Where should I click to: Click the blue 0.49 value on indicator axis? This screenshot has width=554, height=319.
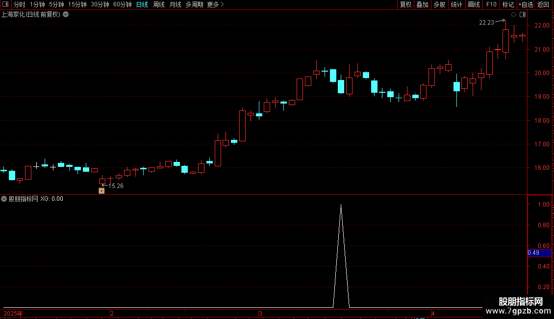(x=539, y=253)
